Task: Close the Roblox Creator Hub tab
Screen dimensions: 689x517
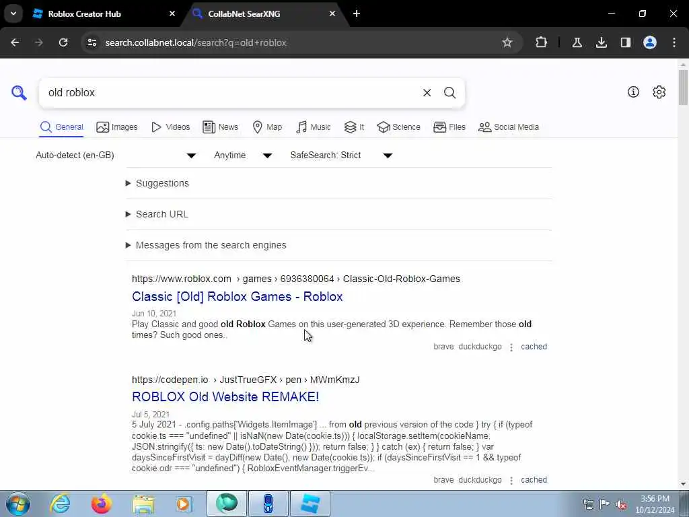Action: click(172, 13)
